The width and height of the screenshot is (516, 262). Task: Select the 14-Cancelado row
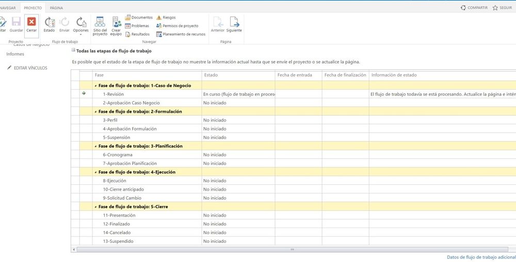[293, 233]
